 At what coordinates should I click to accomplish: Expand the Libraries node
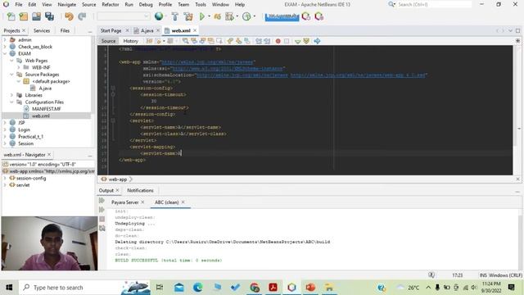tap(11, 95)
